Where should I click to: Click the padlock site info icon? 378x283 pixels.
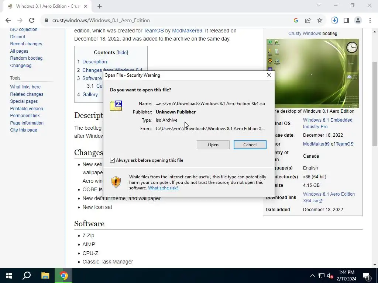pos(47,21)
